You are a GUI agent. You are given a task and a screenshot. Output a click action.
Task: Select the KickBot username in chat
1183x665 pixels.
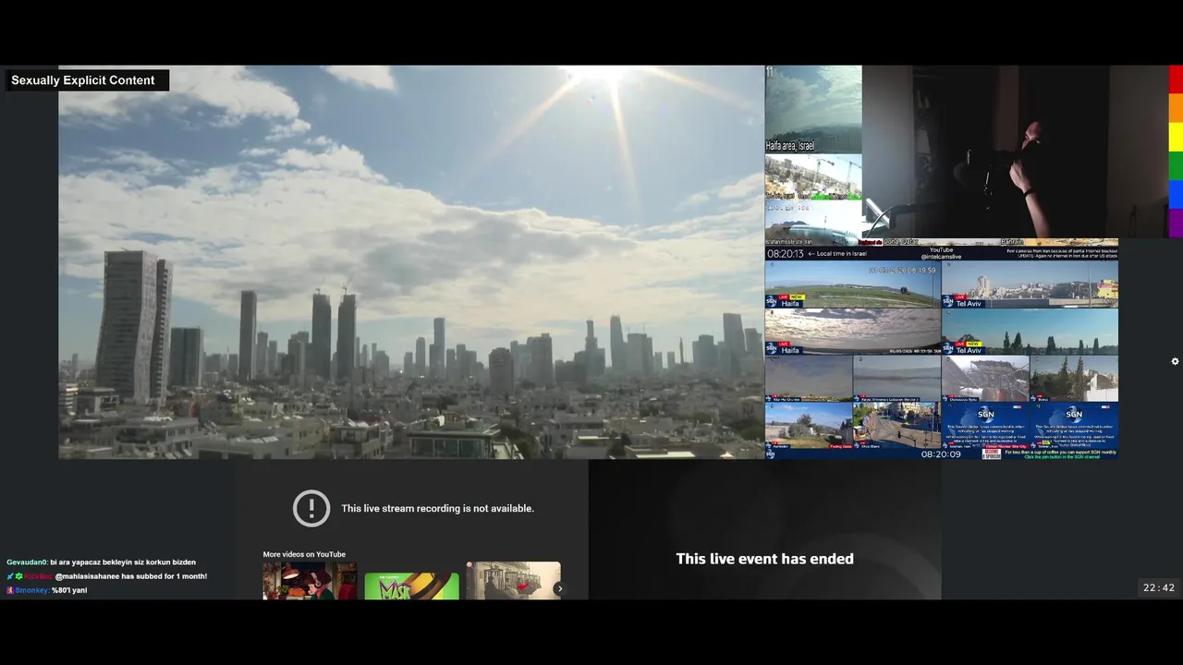(x=38, y=576)
